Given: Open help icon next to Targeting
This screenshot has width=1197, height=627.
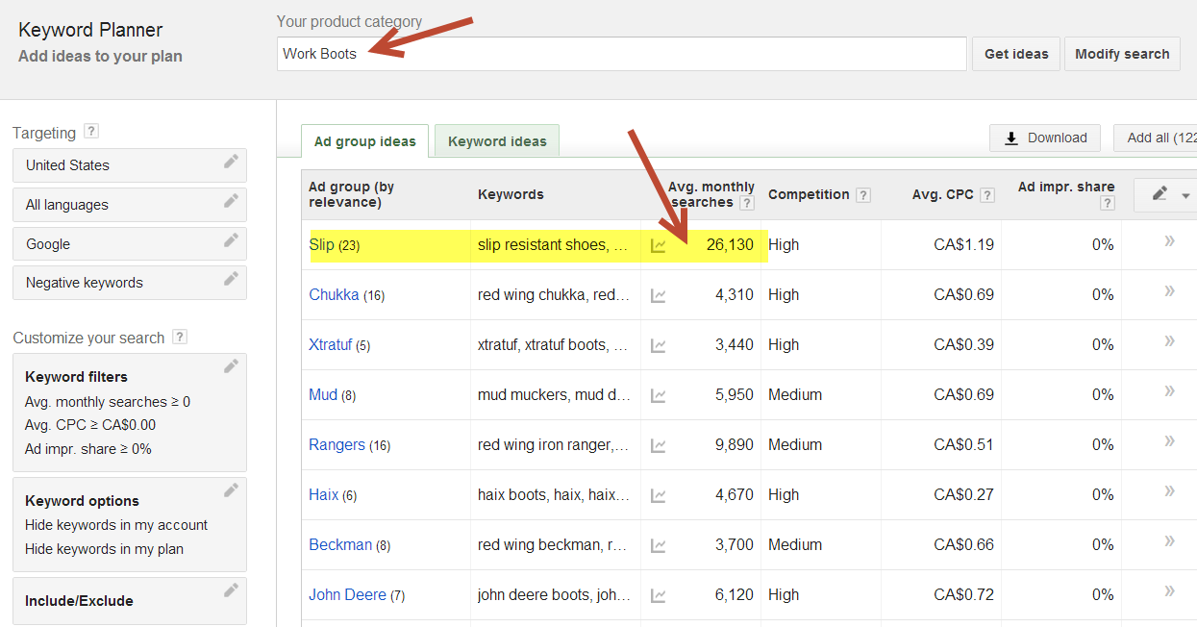Looking at the screenshot, I should coord(91,132).
